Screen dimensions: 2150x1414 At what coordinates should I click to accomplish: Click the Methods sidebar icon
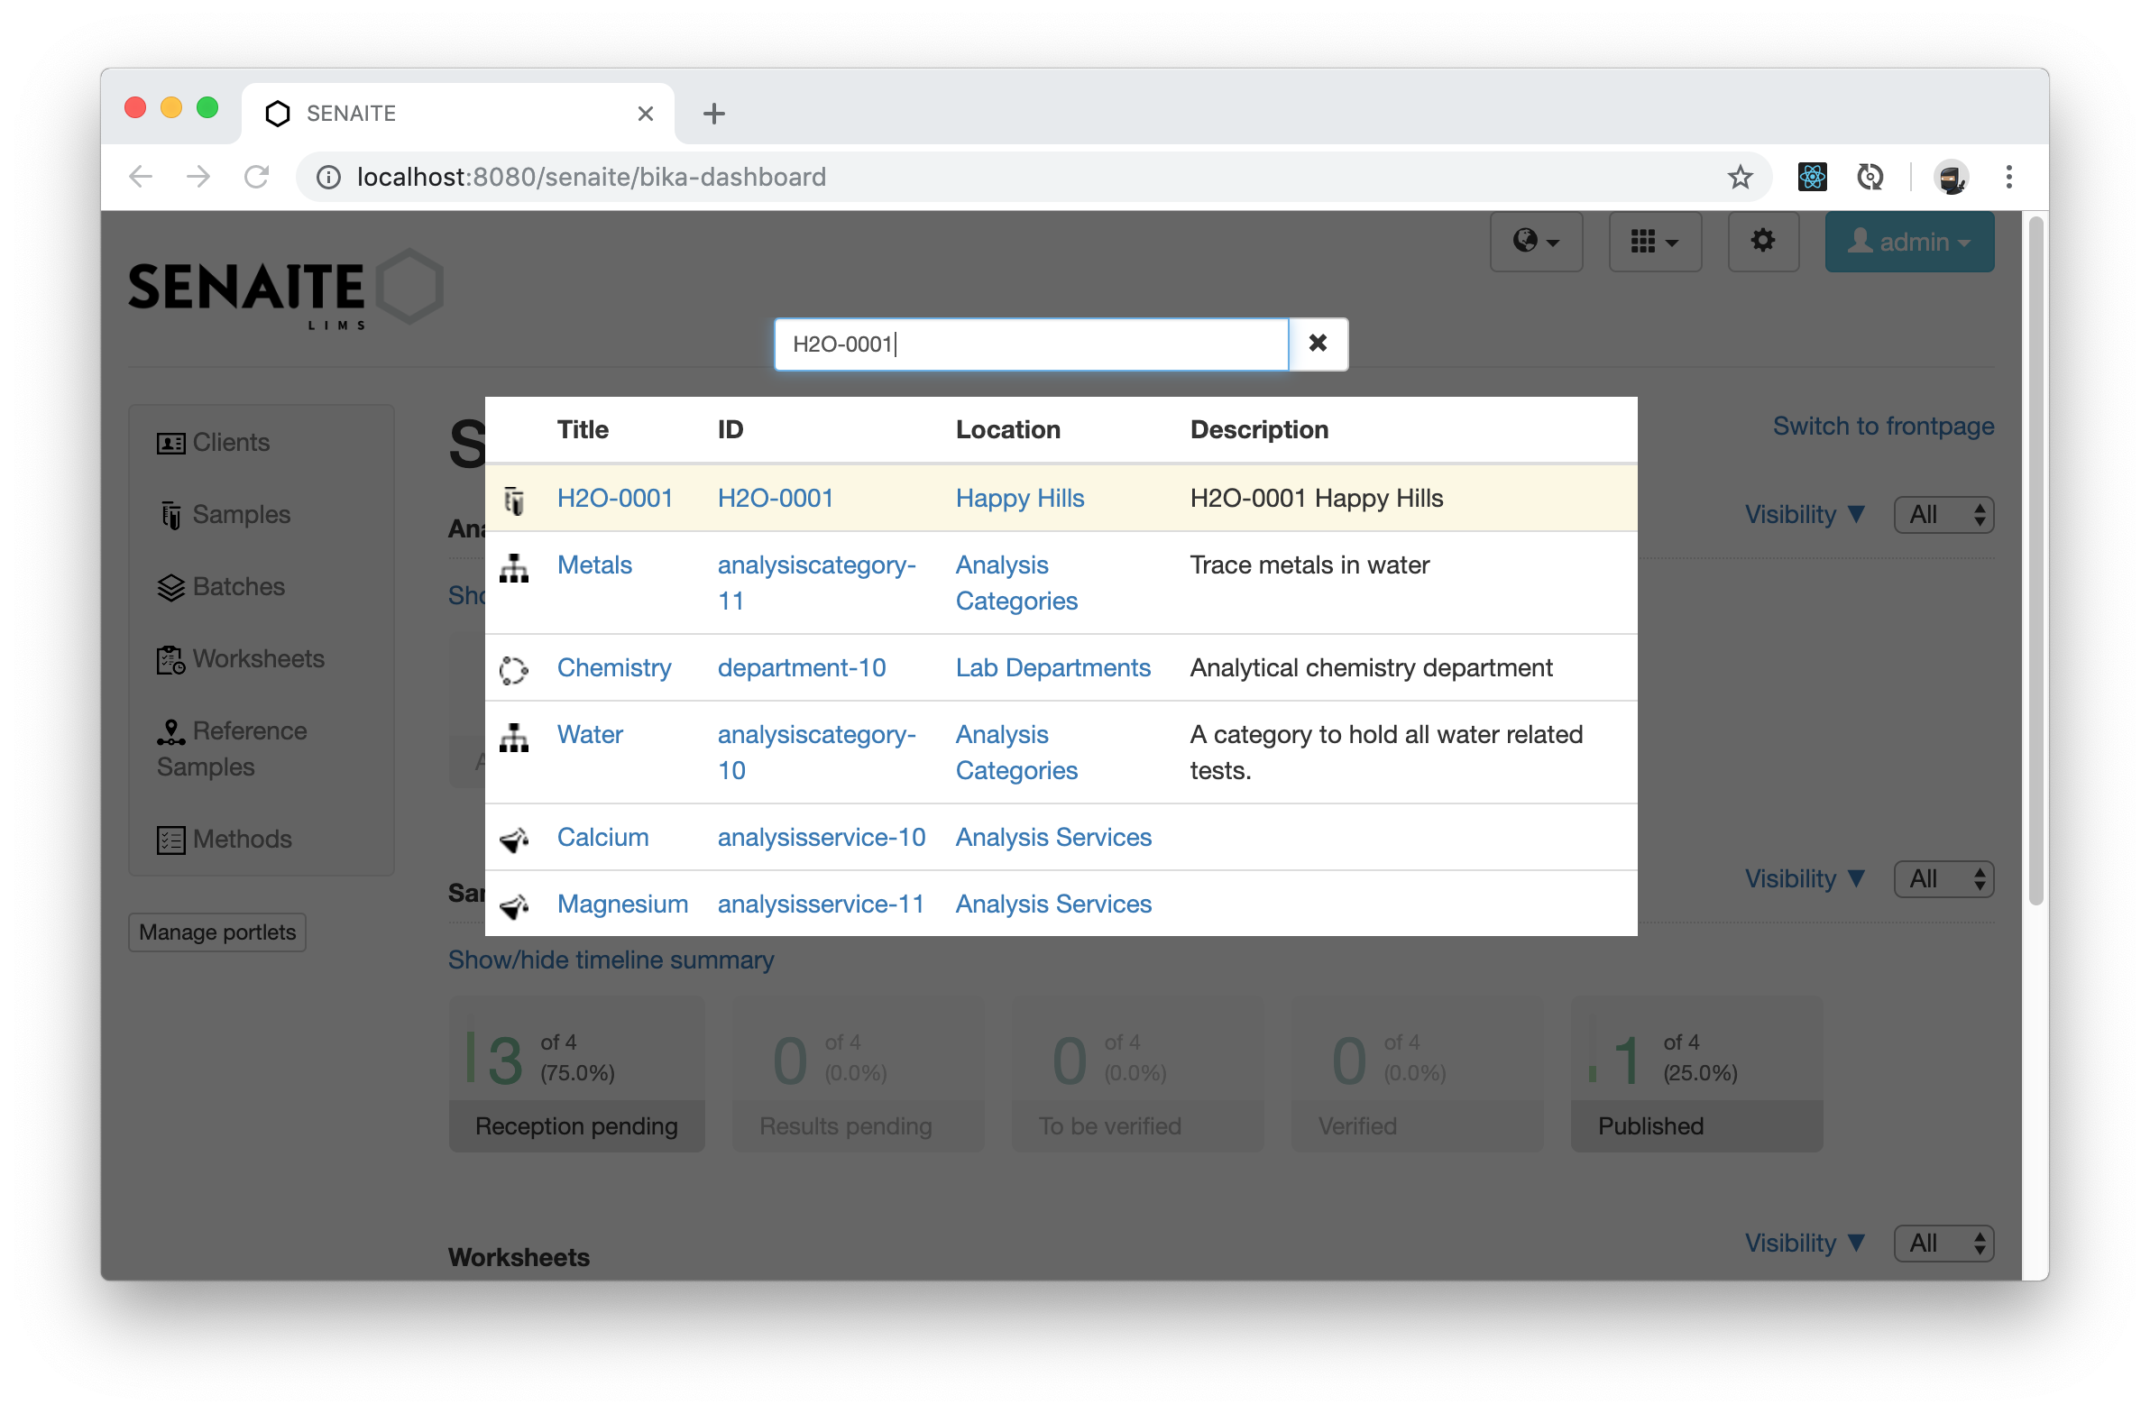coord(170,838)
